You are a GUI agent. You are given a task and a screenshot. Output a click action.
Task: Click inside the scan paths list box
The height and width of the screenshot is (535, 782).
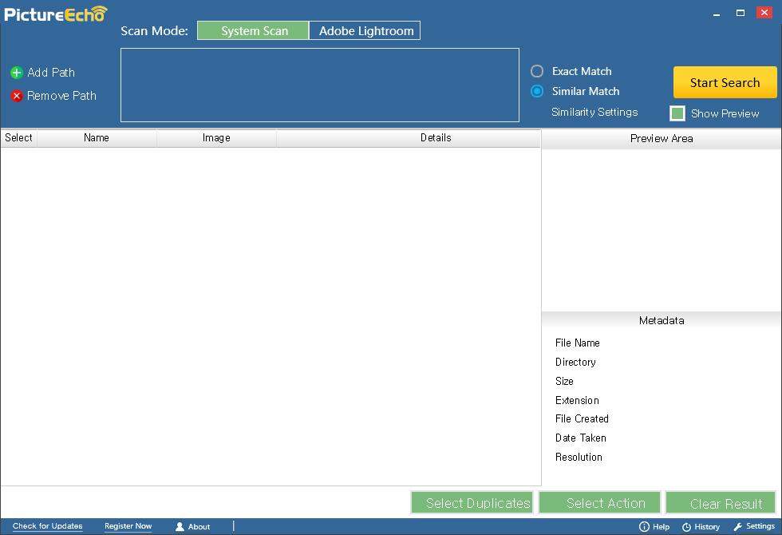coord(319,85)
